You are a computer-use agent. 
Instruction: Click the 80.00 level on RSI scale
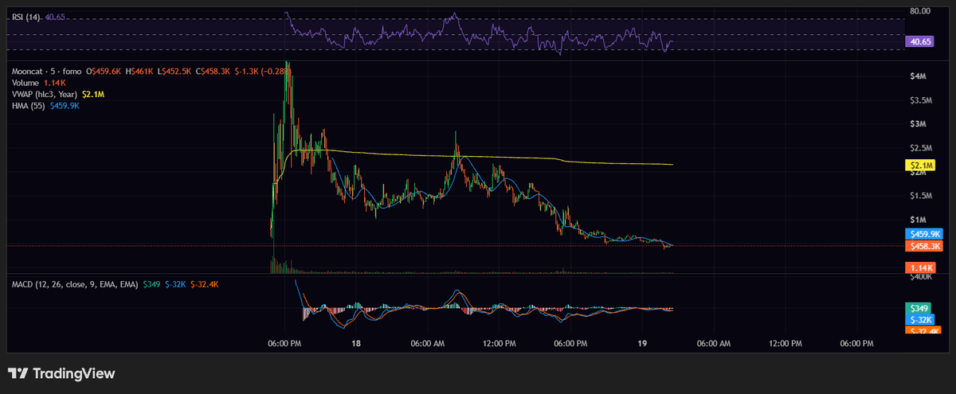pos(920,11)
